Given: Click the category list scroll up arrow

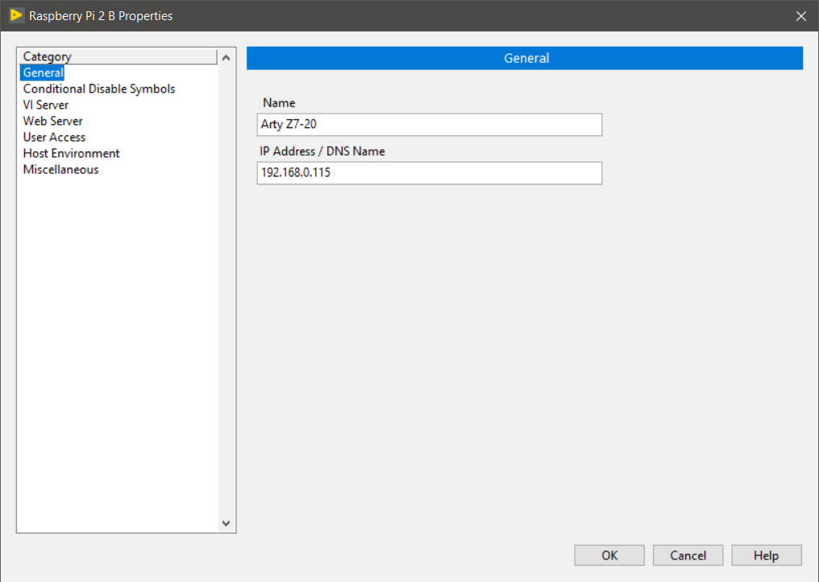Looking at the screenshot, I should click(x=227, y=57).
